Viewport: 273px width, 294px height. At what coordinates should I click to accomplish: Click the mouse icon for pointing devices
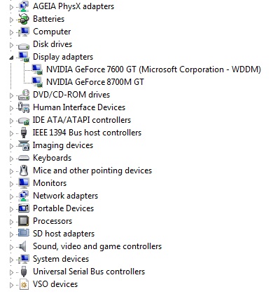tap(24, 171)
